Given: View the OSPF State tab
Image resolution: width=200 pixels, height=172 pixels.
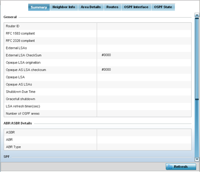Looking at the screenshot, I should click(x=163, y=7).
